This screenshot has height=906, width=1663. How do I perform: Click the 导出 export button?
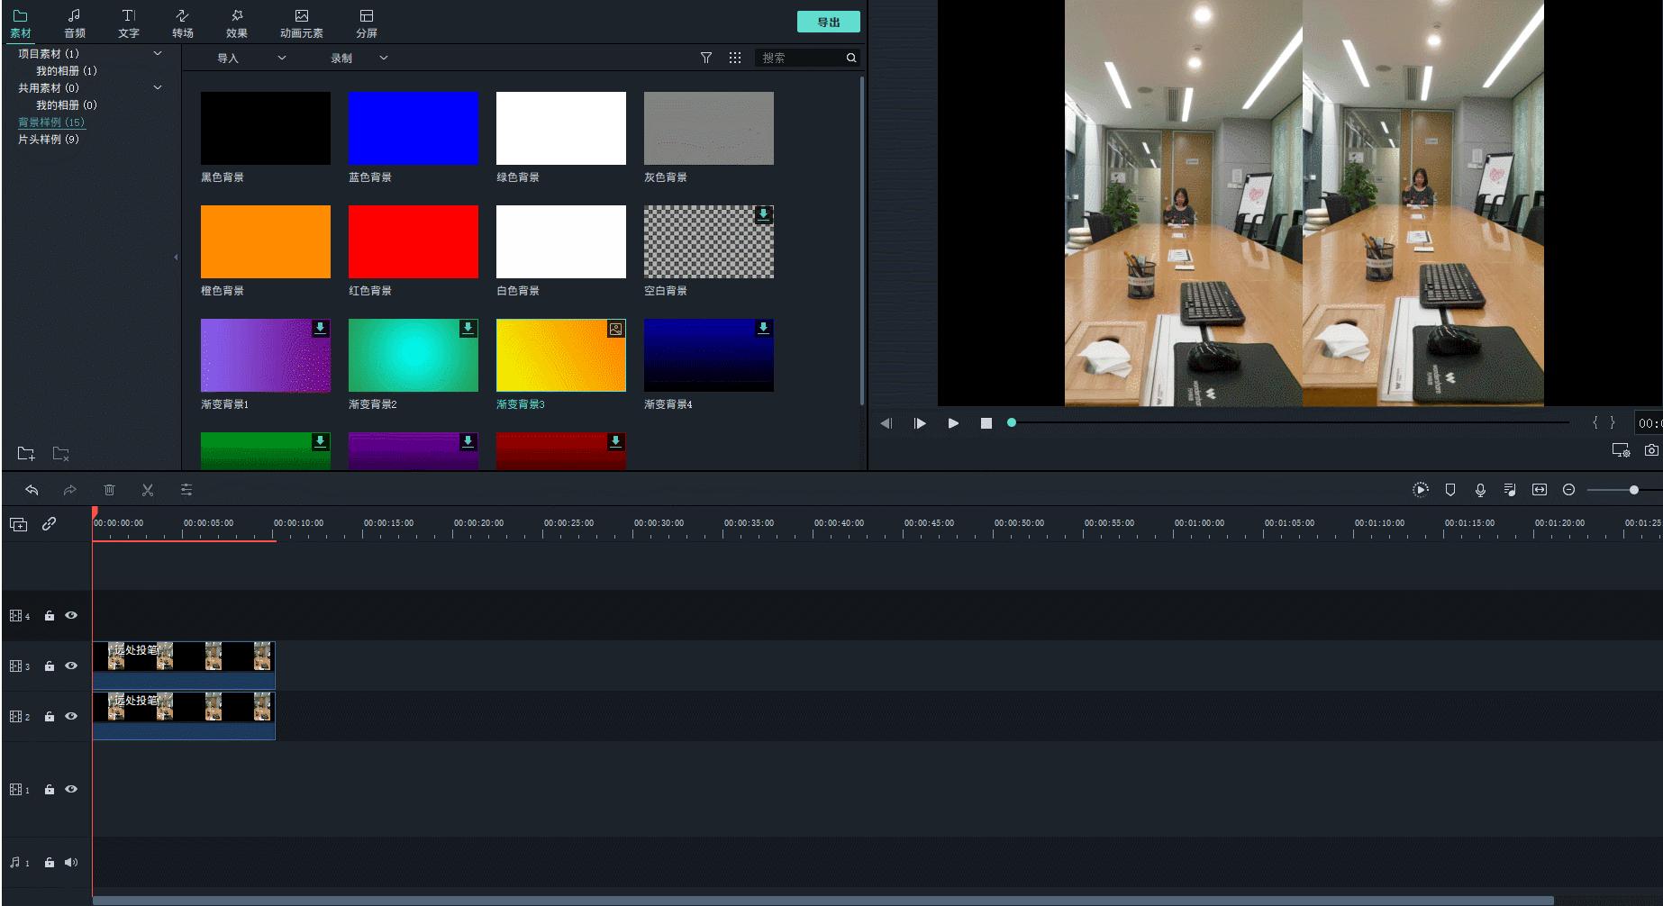(x=829, y=22)
